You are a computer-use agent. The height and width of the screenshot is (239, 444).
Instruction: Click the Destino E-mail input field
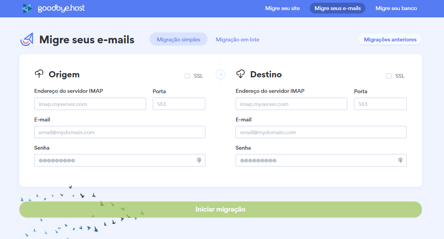[321, 132]
